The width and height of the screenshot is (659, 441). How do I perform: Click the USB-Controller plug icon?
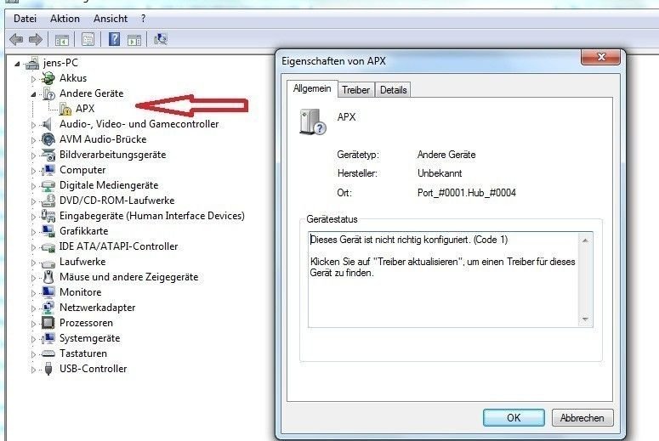[x=48, y=369]
